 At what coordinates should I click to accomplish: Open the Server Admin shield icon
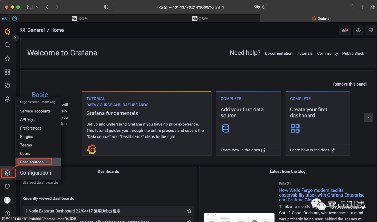[x=7, y=186]
